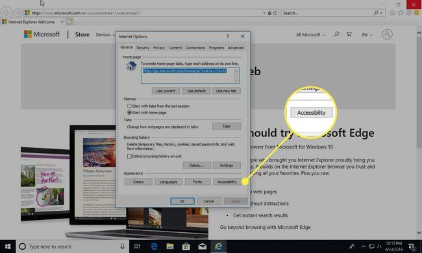Click the browser Forward arrow button

[18, 13]
